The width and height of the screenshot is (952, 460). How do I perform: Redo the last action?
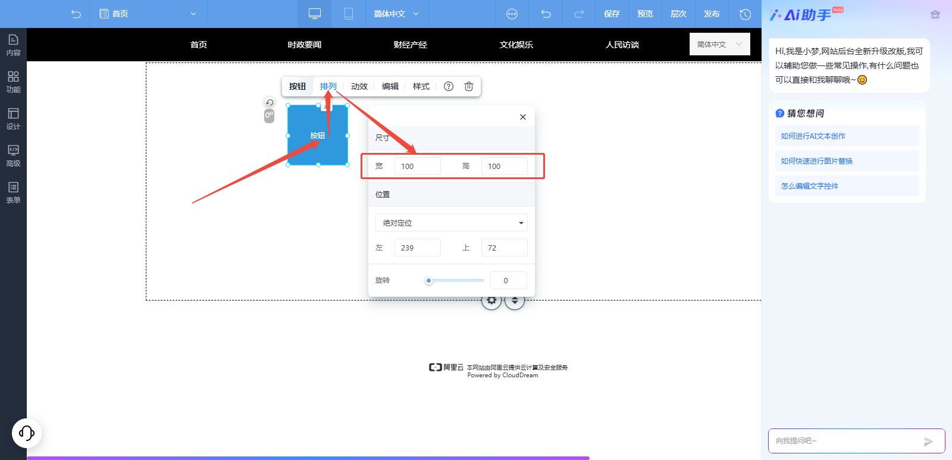[578, 14]
